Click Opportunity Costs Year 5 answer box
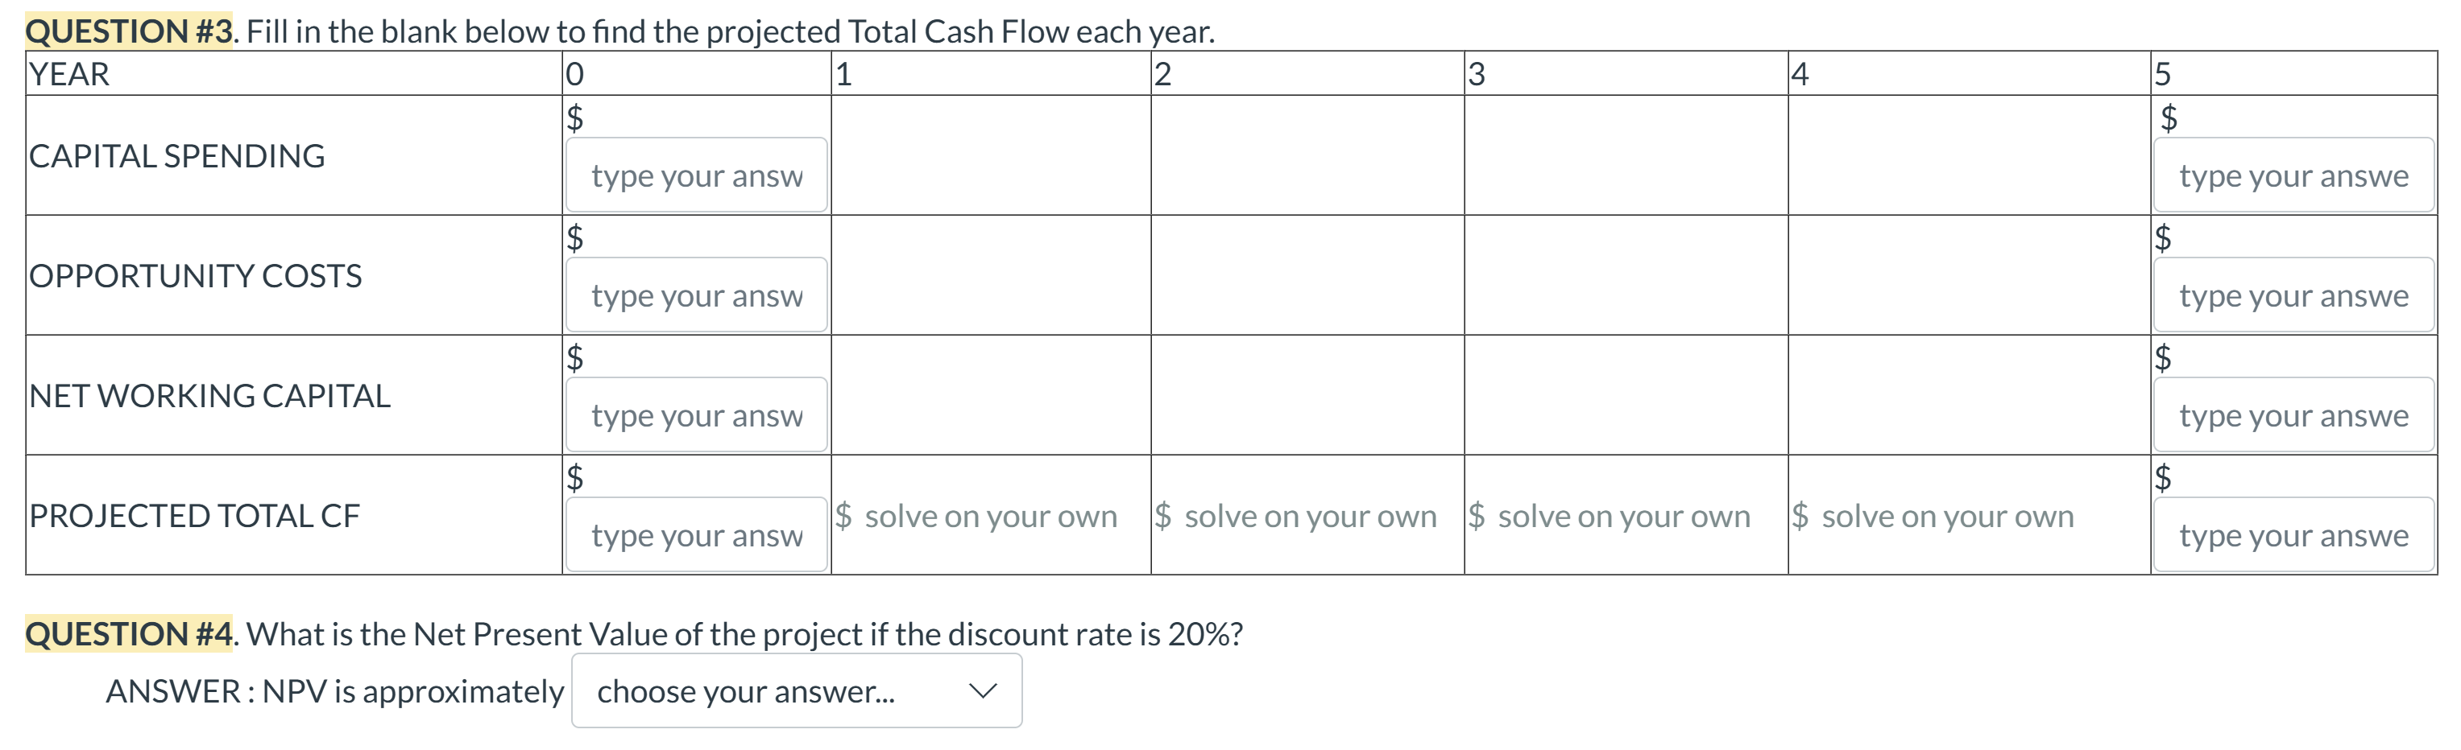 (2293, 296)
